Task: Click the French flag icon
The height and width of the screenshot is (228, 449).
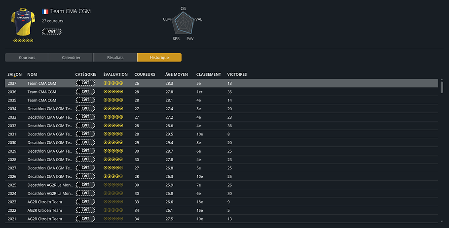Action: click(x=45, y=12)
